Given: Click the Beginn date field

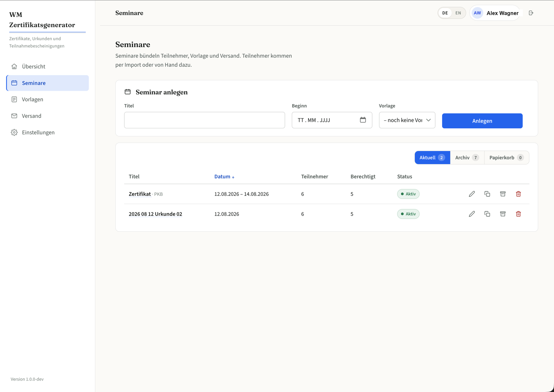Looking at the screenshot, I should point(332,120).
